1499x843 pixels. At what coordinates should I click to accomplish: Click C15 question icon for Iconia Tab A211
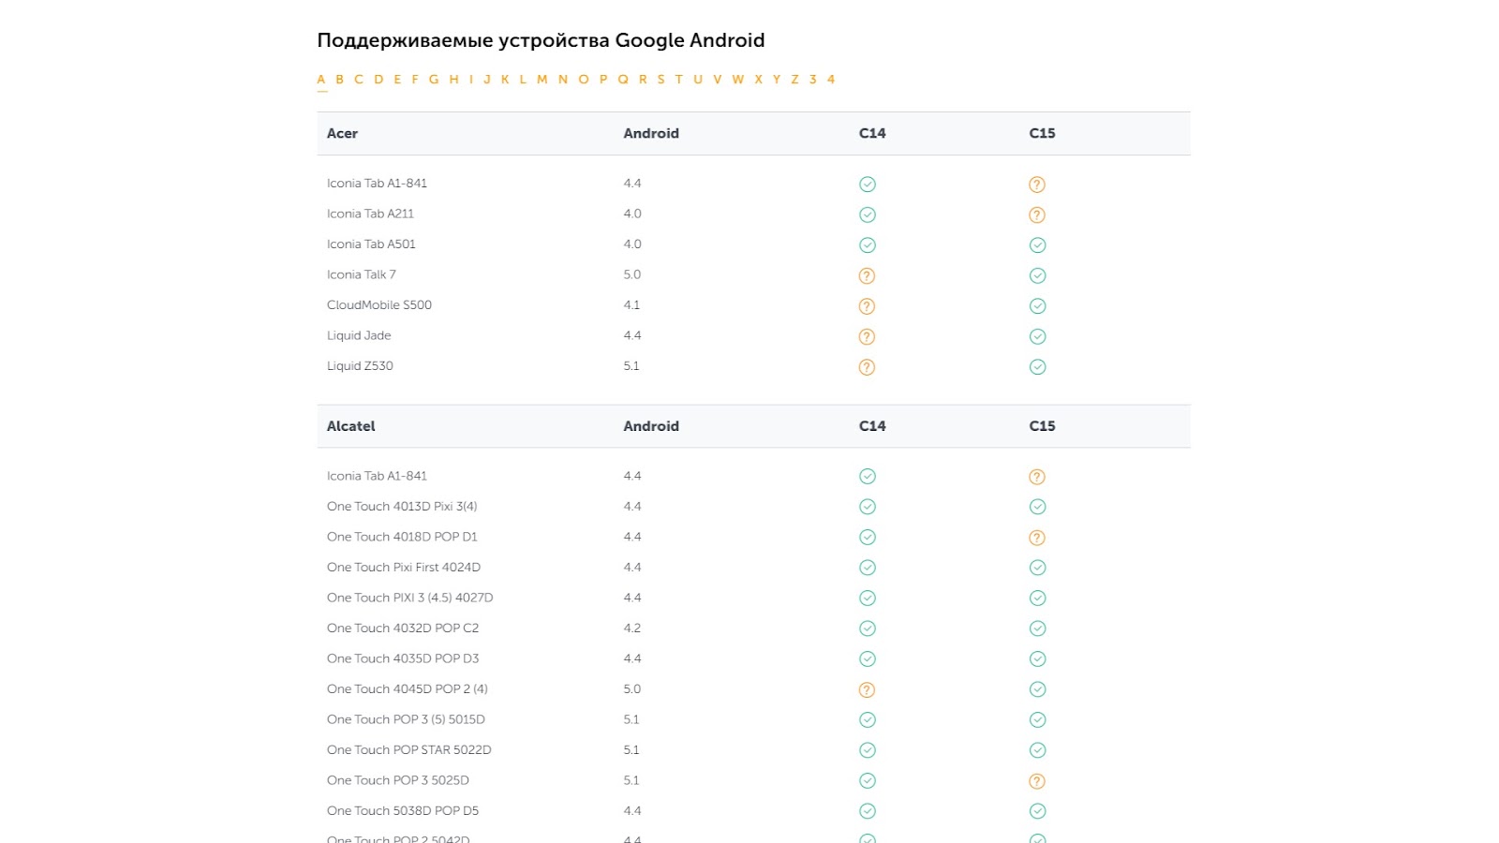click(1037, 214)
